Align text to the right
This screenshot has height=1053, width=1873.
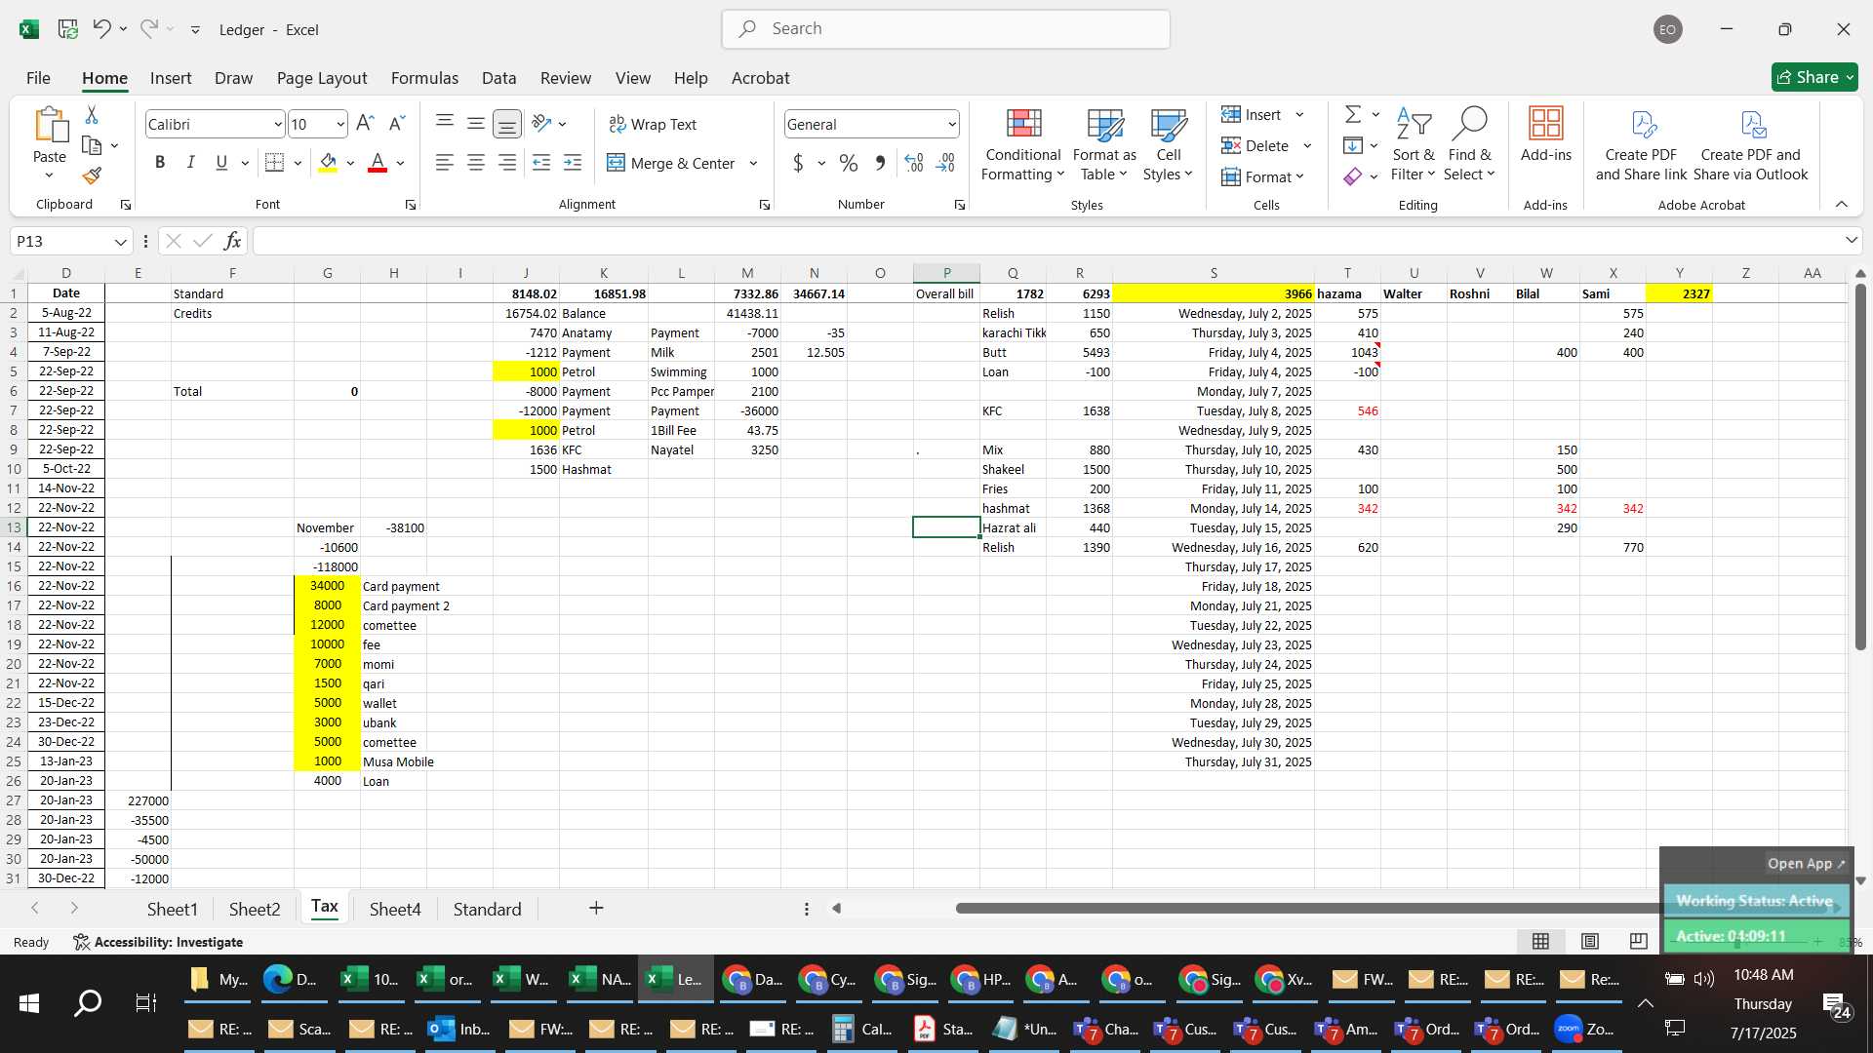507,163
